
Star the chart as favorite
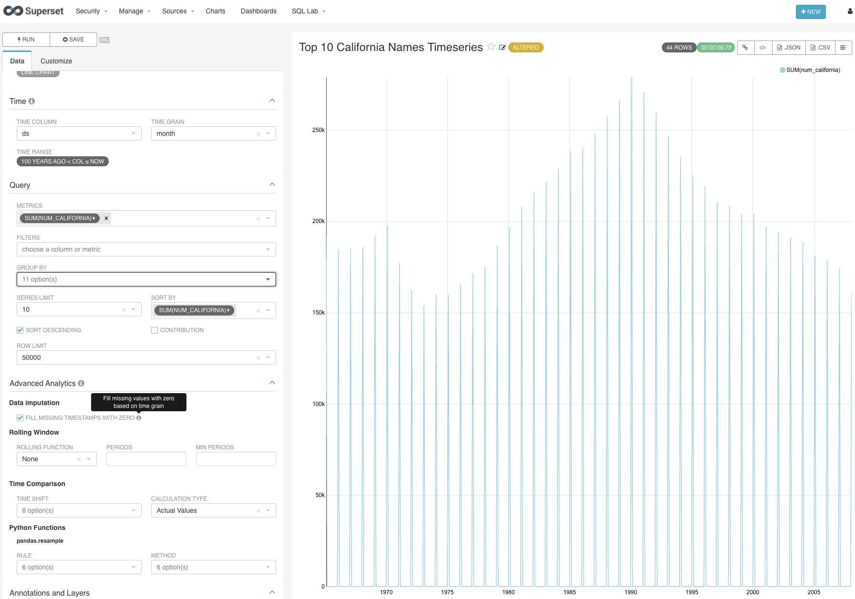click(491, 47)
